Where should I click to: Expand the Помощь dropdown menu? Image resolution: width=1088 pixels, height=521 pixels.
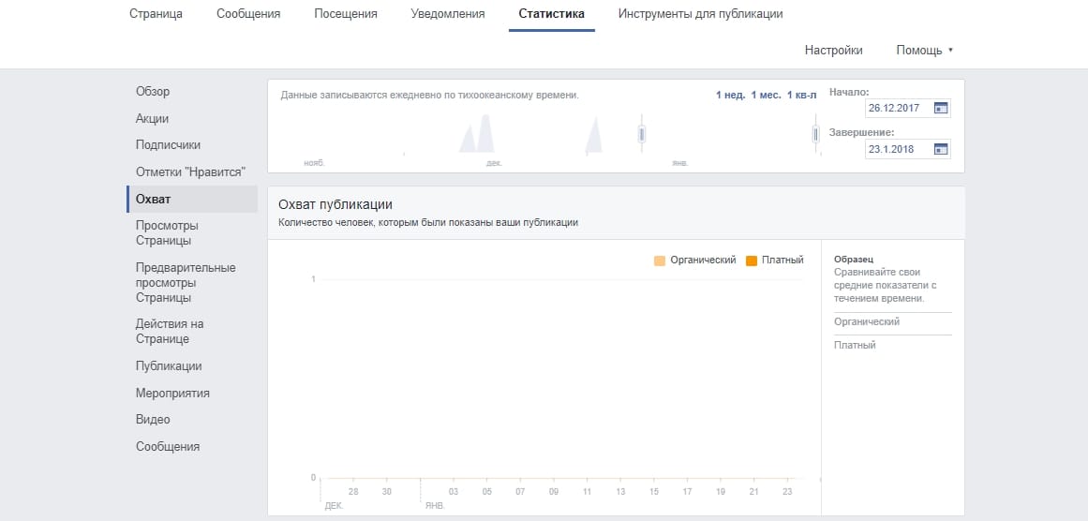click(x=925, y=50)
